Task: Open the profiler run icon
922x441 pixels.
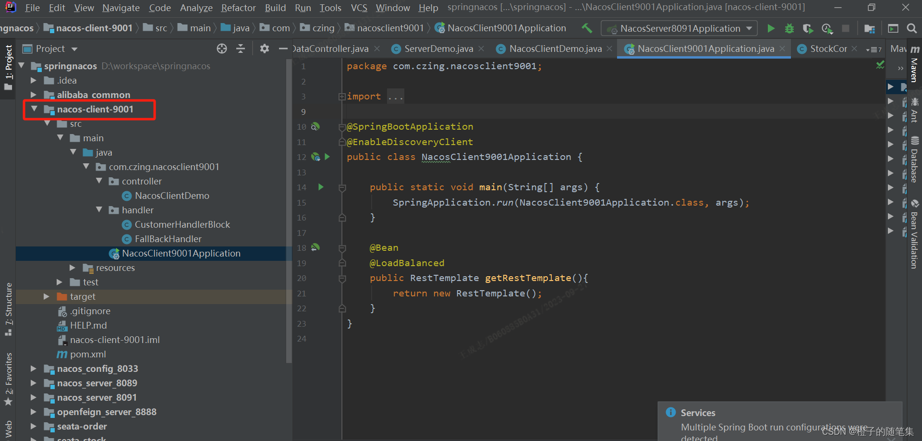Action: click(827, 28)
